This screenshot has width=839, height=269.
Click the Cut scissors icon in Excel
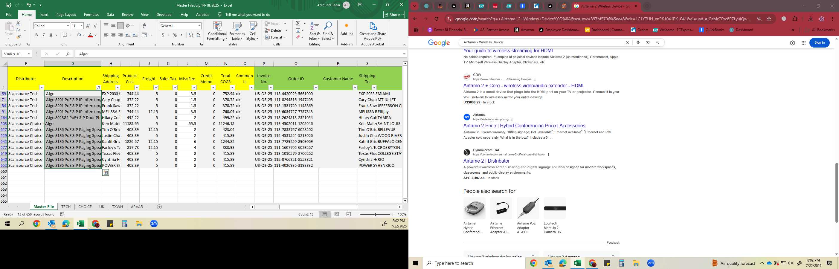18,23
